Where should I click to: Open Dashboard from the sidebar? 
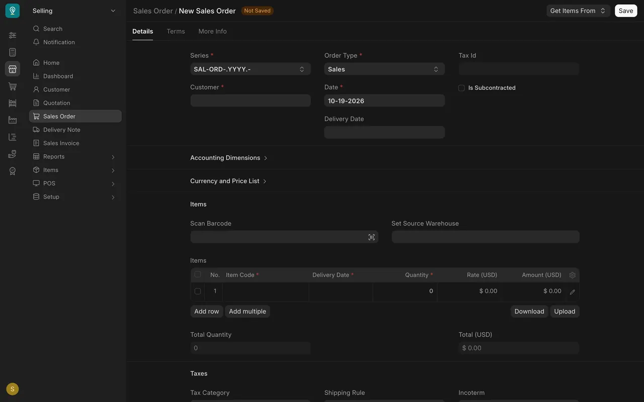75,76
